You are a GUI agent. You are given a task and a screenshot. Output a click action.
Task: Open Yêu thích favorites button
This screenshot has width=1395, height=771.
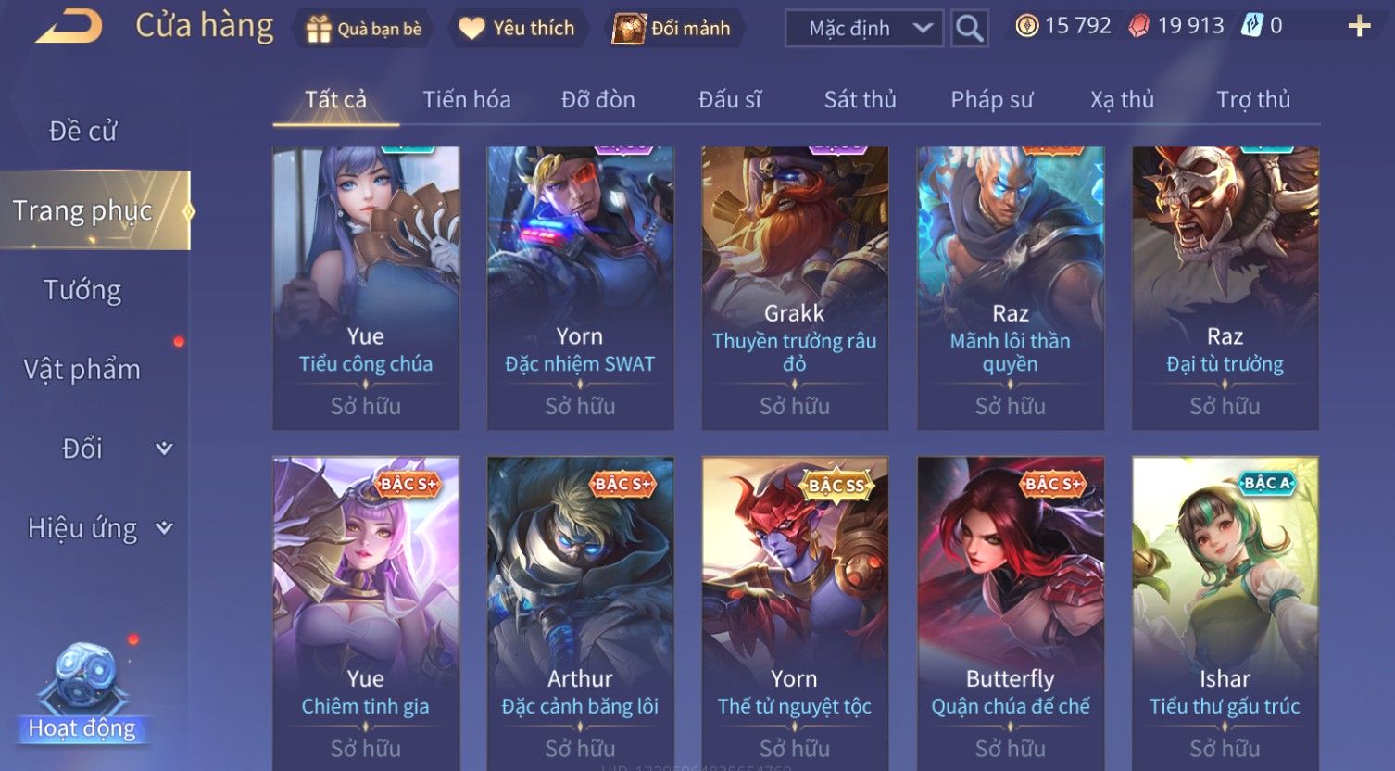517,29
